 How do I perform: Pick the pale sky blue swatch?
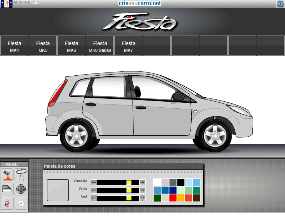[188, 182]
